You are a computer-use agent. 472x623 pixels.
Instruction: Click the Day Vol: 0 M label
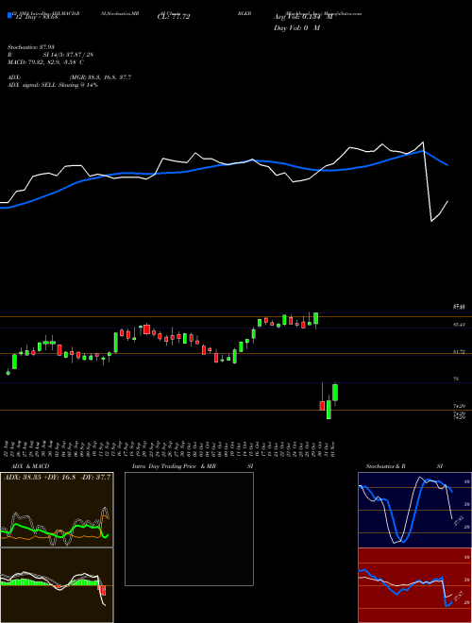pyautogui.click(x=296, y=28)
